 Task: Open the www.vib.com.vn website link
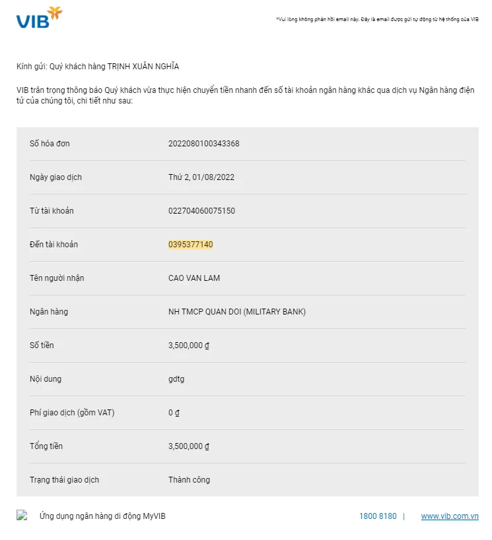pos(450,516)
